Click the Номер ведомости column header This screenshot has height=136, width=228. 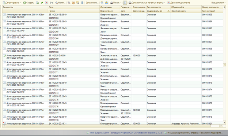[212, 7]
